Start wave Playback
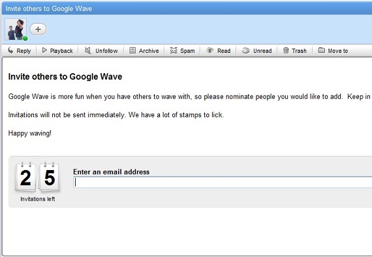The width and height of the screenshot is (372, 257). pyautogui.click(x=57, y=50)
